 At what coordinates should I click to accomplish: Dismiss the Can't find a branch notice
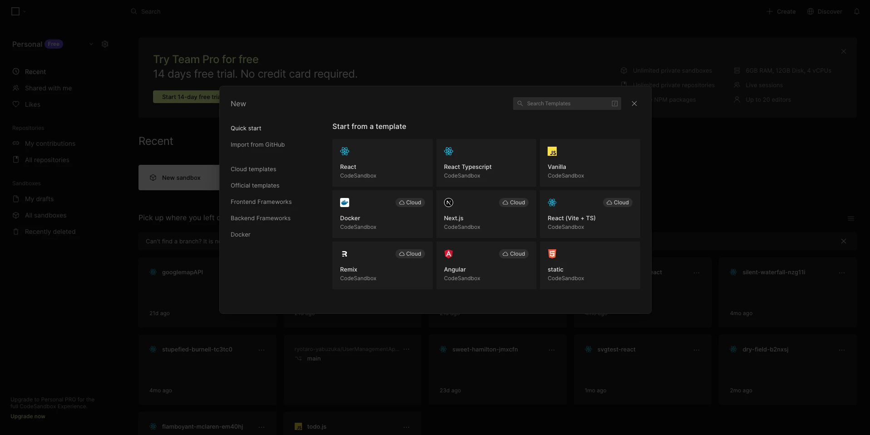844,241
